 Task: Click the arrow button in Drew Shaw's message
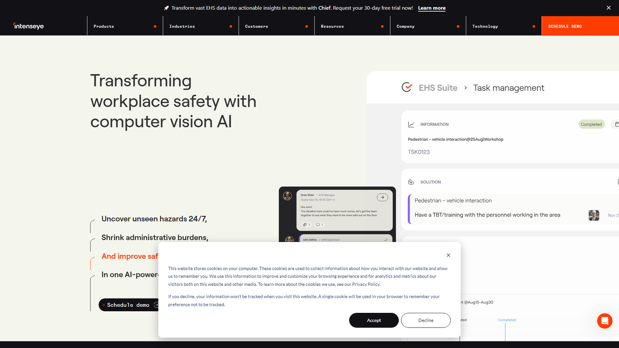click(382, 197)
